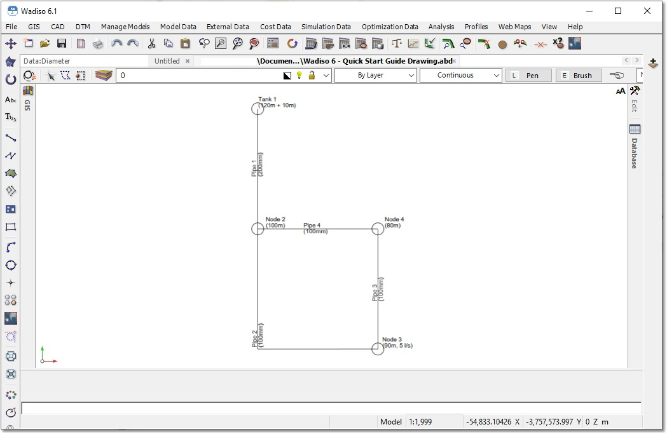The image size is (667, 434).
Task: Click the hammer tools Edit icon
Action: (635, 90)
